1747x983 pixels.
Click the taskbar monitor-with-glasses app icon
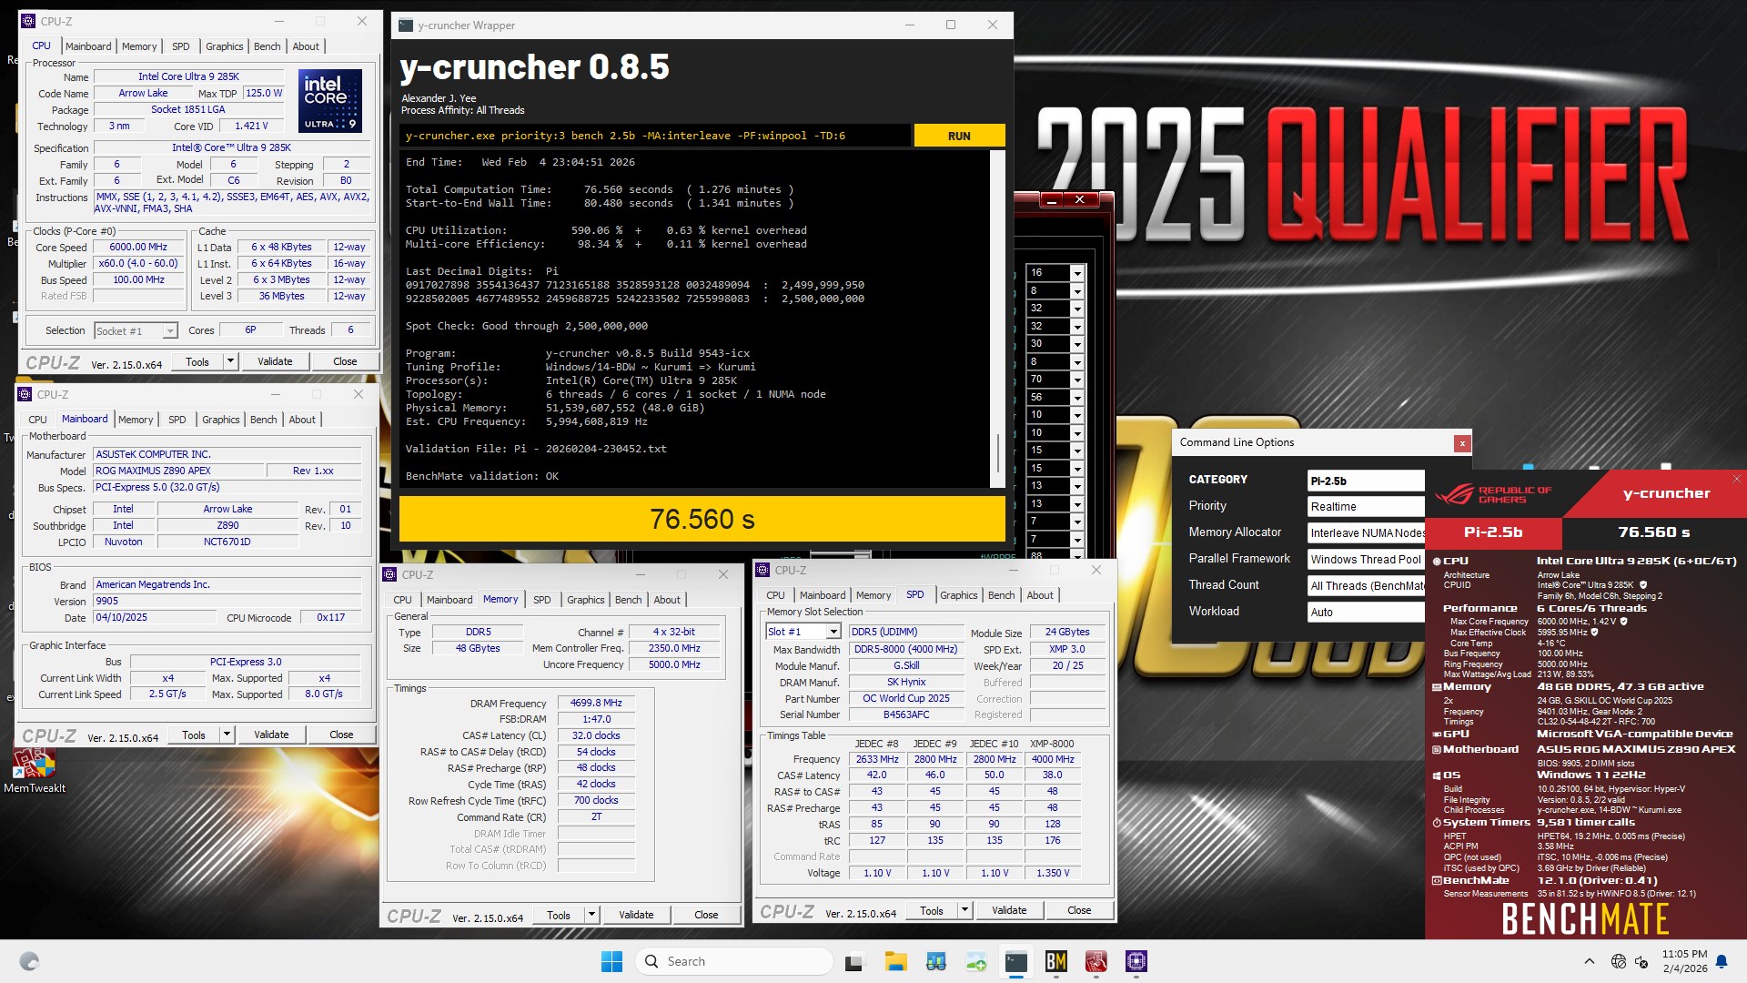[935, 961]
